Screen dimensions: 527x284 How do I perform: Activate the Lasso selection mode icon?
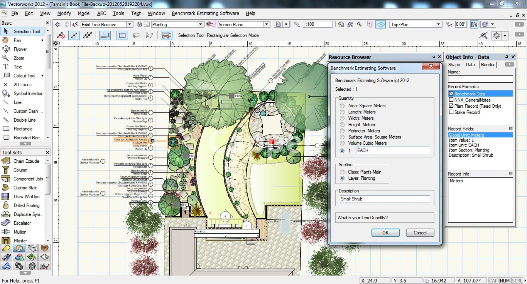pyautogui.click(x=136, y=35)
